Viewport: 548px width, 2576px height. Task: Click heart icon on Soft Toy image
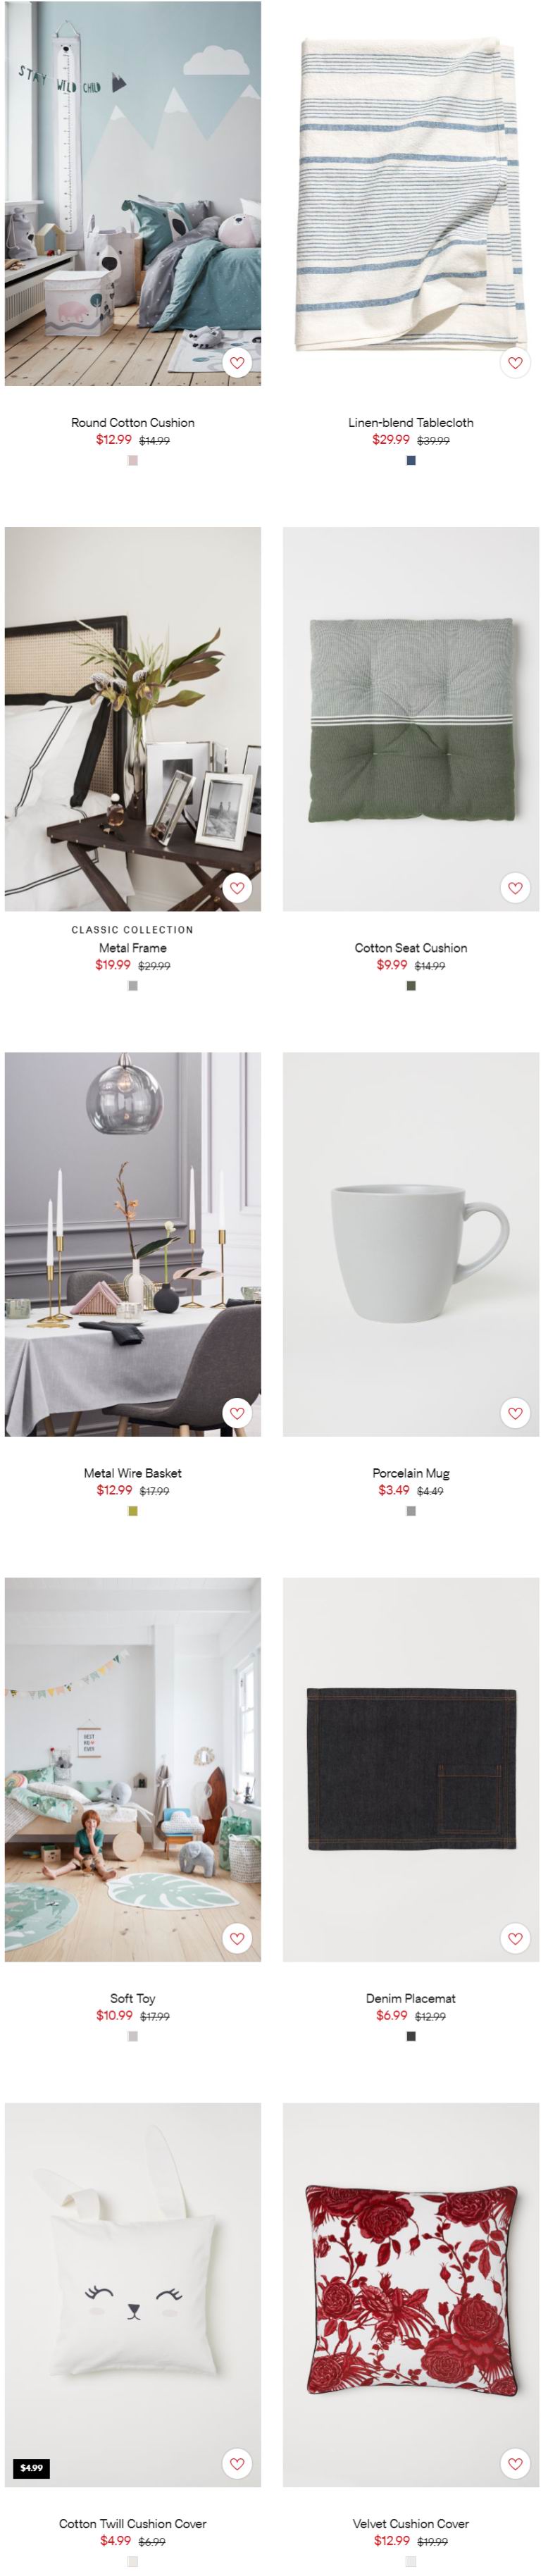tap(237, 1938)
